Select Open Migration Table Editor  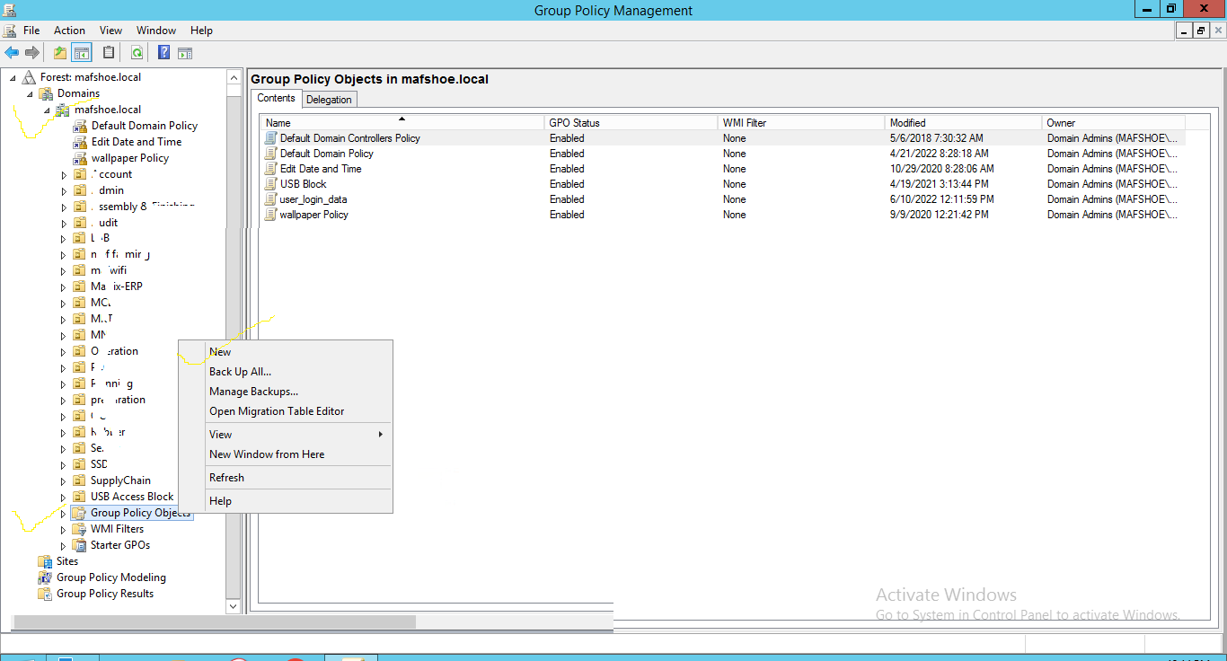pyautogui.click(x=286, y=411)
